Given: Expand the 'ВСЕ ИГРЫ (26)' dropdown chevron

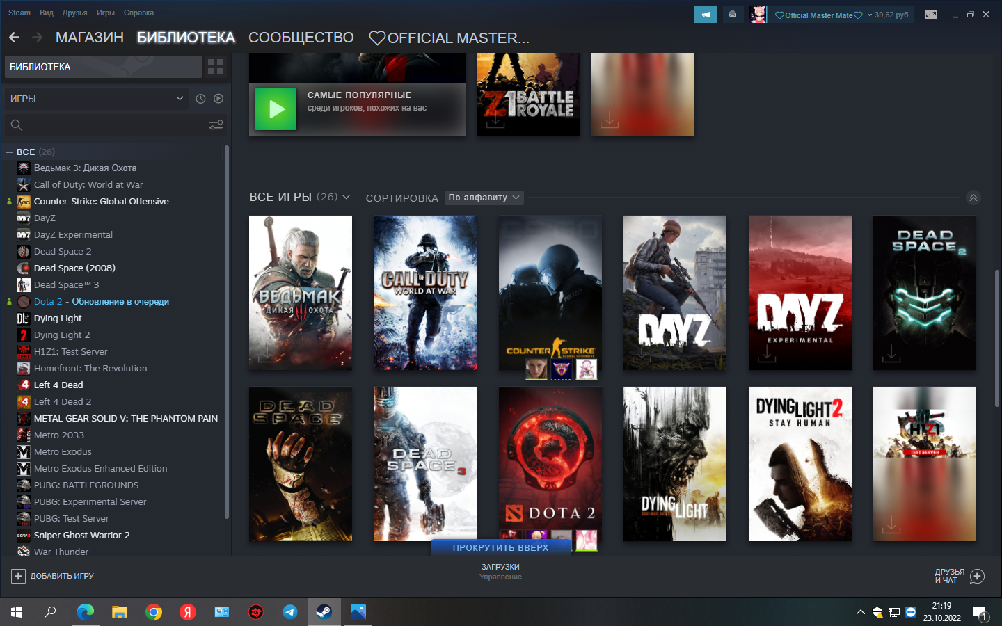Looking at the screenshot, I should [347, 198].
